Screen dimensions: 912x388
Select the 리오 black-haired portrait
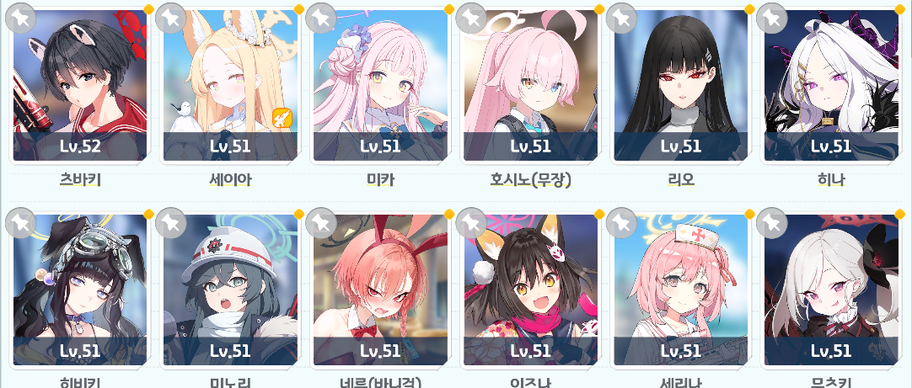coord(681,85)
